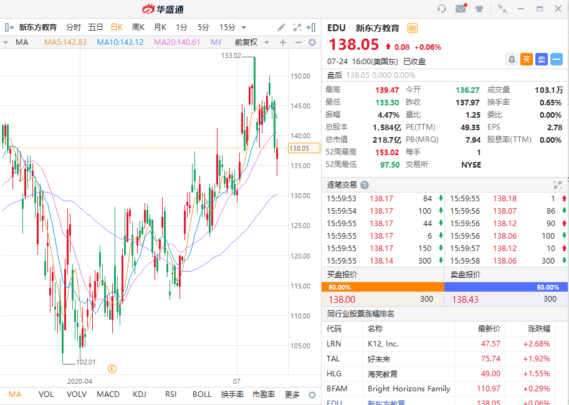The image size is (569, 405).
Task: Open the skin theme shirt icon
Action: (479, 9)
